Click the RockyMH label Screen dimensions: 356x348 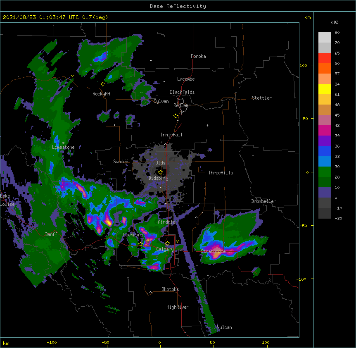click(101, 94)
